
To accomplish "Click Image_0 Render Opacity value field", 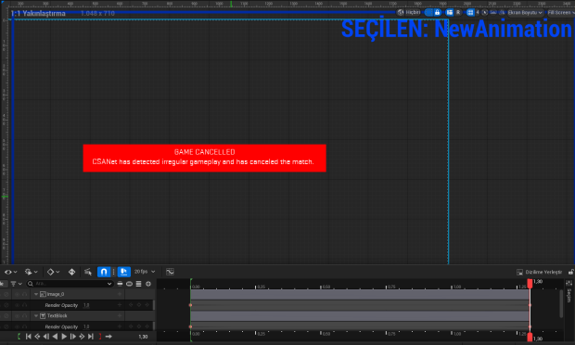I will (x=86, y=305).
